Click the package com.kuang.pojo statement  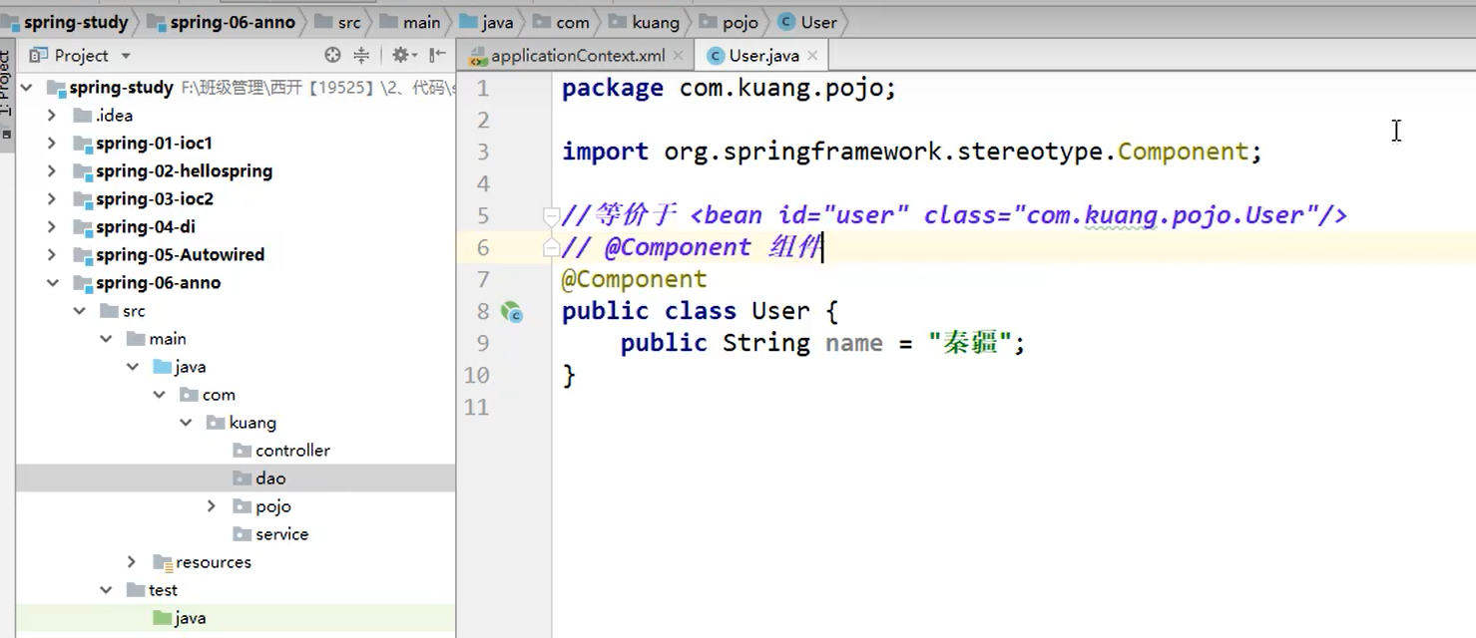point(729,88)
